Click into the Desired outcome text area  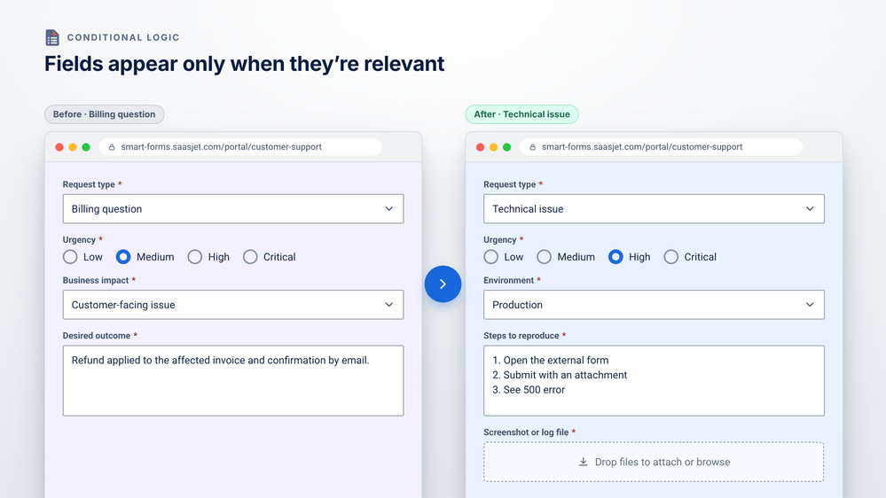point(232,380)
